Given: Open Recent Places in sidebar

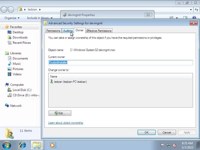Looking at the screenshot, I should tap(22, 42).
